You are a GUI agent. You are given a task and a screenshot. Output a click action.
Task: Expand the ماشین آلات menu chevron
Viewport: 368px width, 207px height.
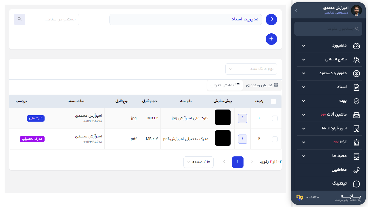[x=304, y=115]
